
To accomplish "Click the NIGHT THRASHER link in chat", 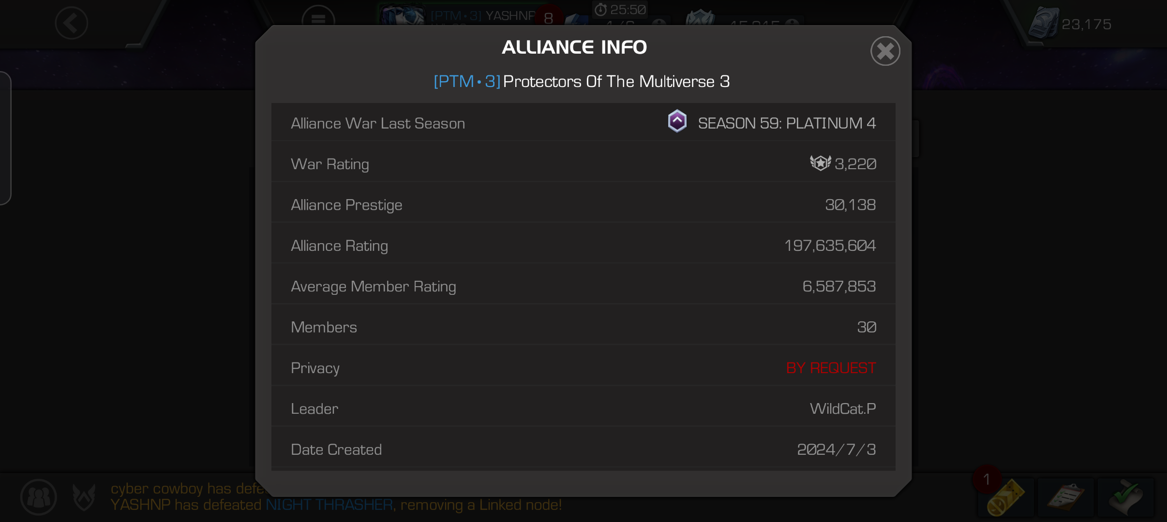I will 329,505.
